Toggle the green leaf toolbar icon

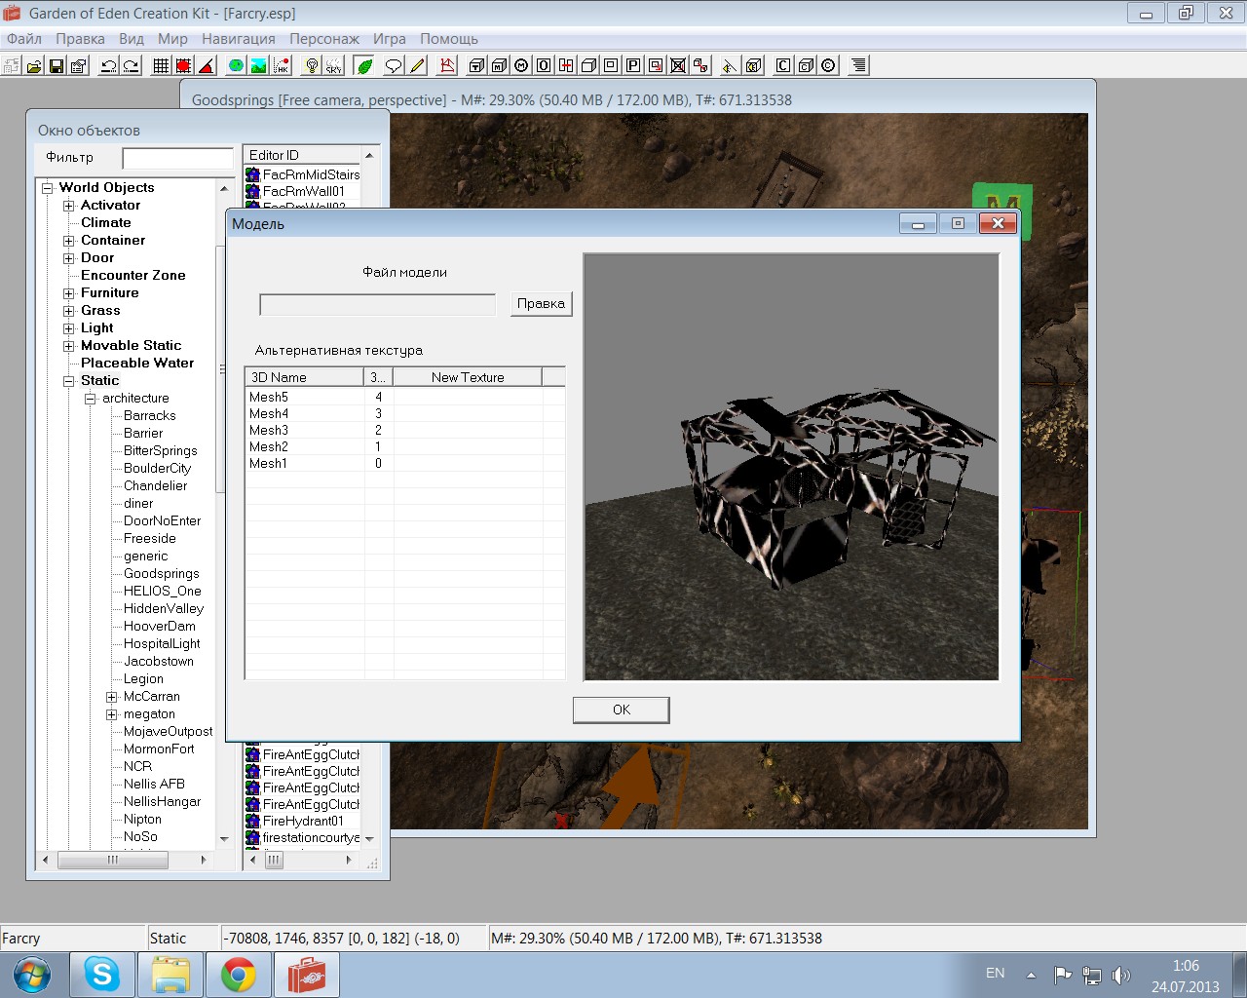(364, 65)
